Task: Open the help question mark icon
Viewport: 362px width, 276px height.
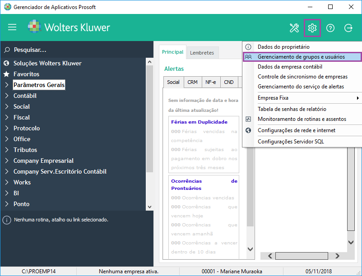Action: click(x=330, y=28)
